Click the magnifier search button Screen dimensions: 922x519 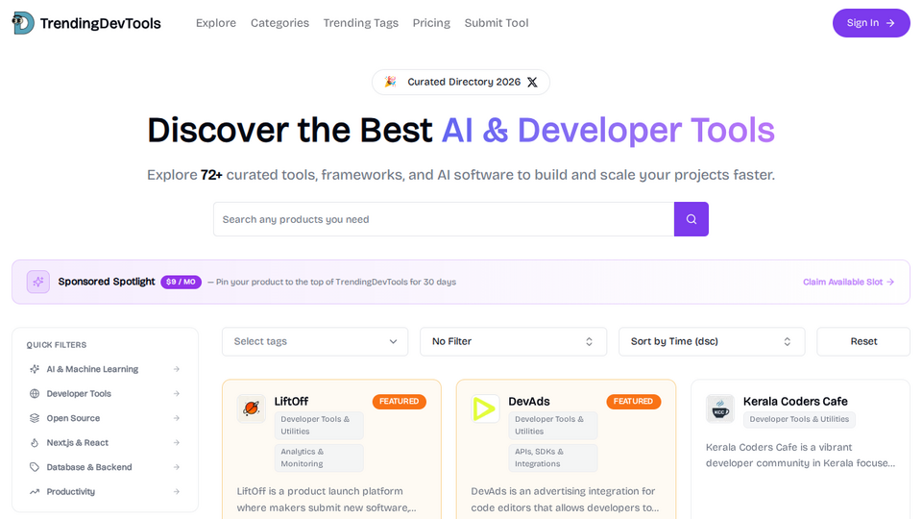(691, 219)
